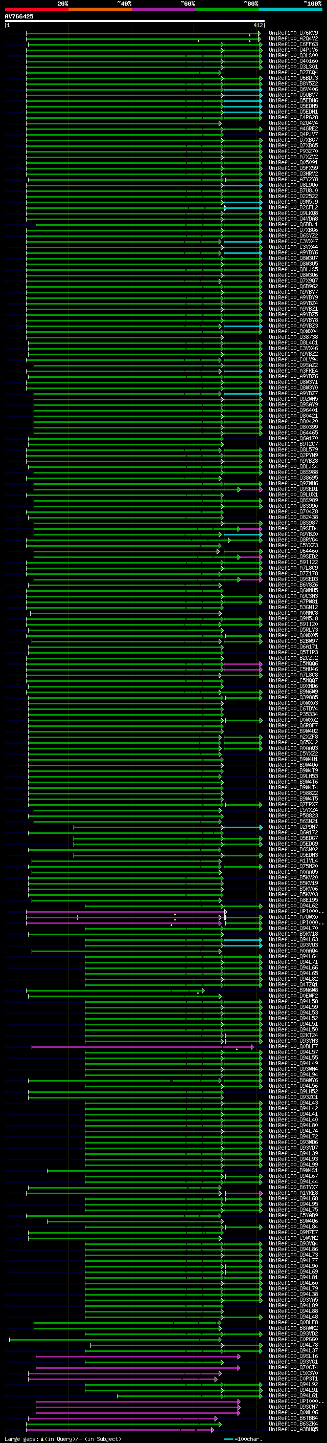Open hit UniRef100_Q6BDJ3
The image size is (327, 1443).
click(293, 78)
